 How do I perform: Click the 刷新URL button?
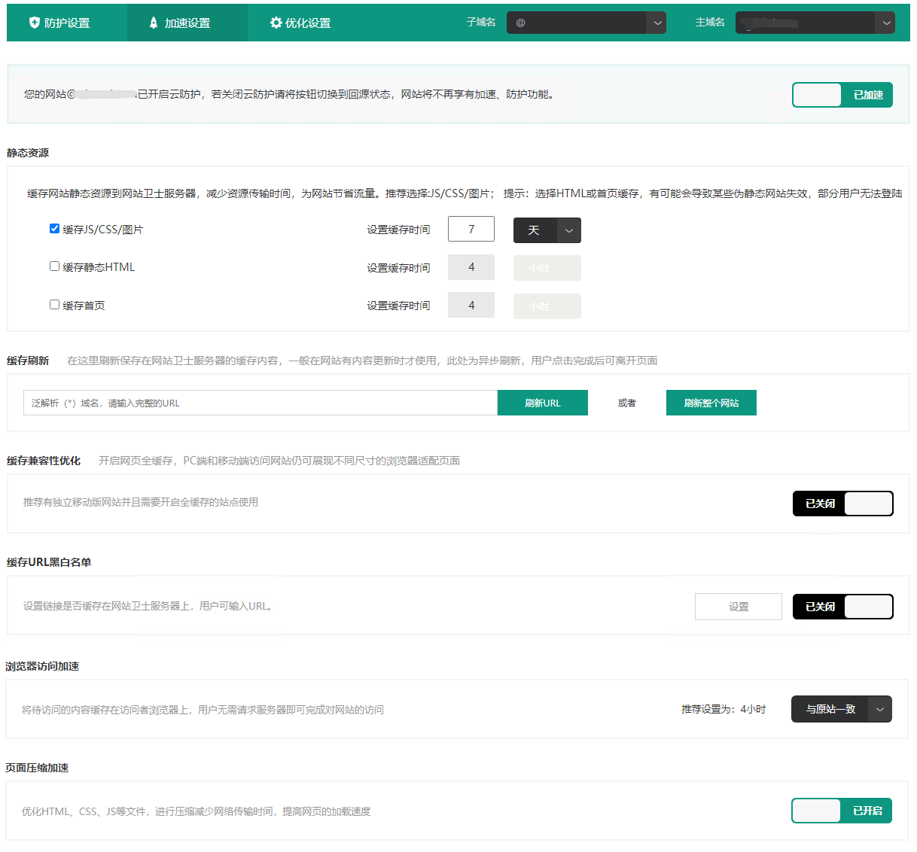click(x=543, y=403)
